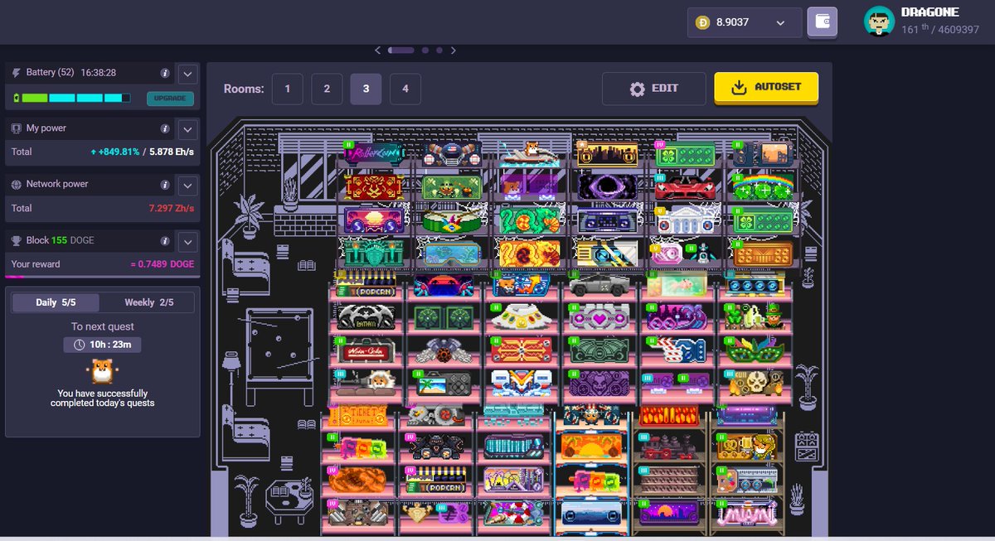Select the red sports car miner
995x541 pixels.
click(x=685, y=186)
